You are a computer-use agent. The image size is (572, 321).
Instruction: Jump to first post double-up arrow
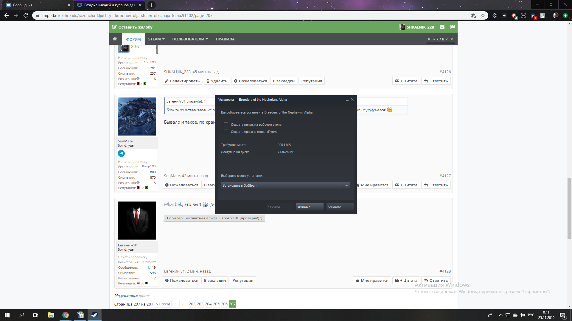point(429,39)
